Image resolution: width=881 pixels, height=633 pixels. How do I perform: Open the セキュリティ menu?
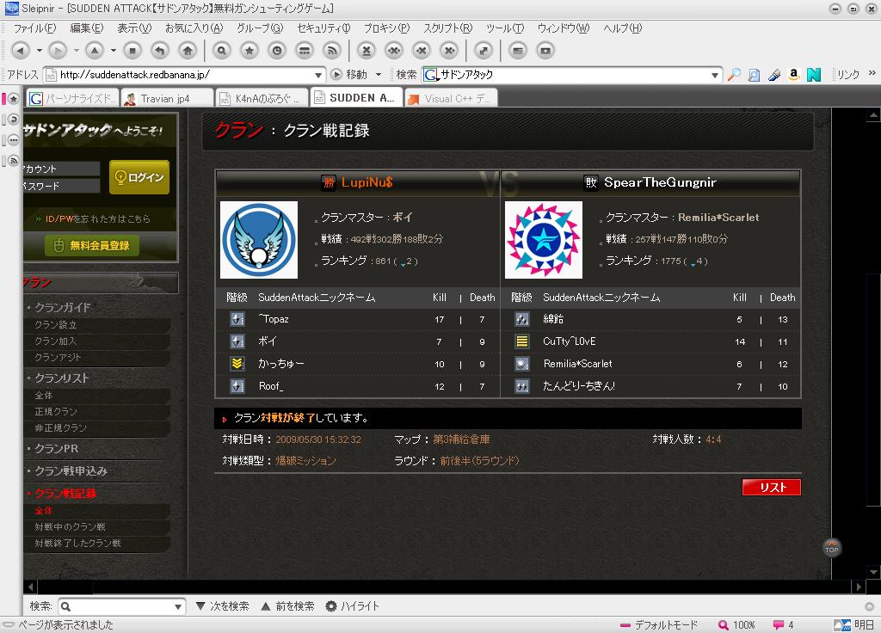pos(323,28)
